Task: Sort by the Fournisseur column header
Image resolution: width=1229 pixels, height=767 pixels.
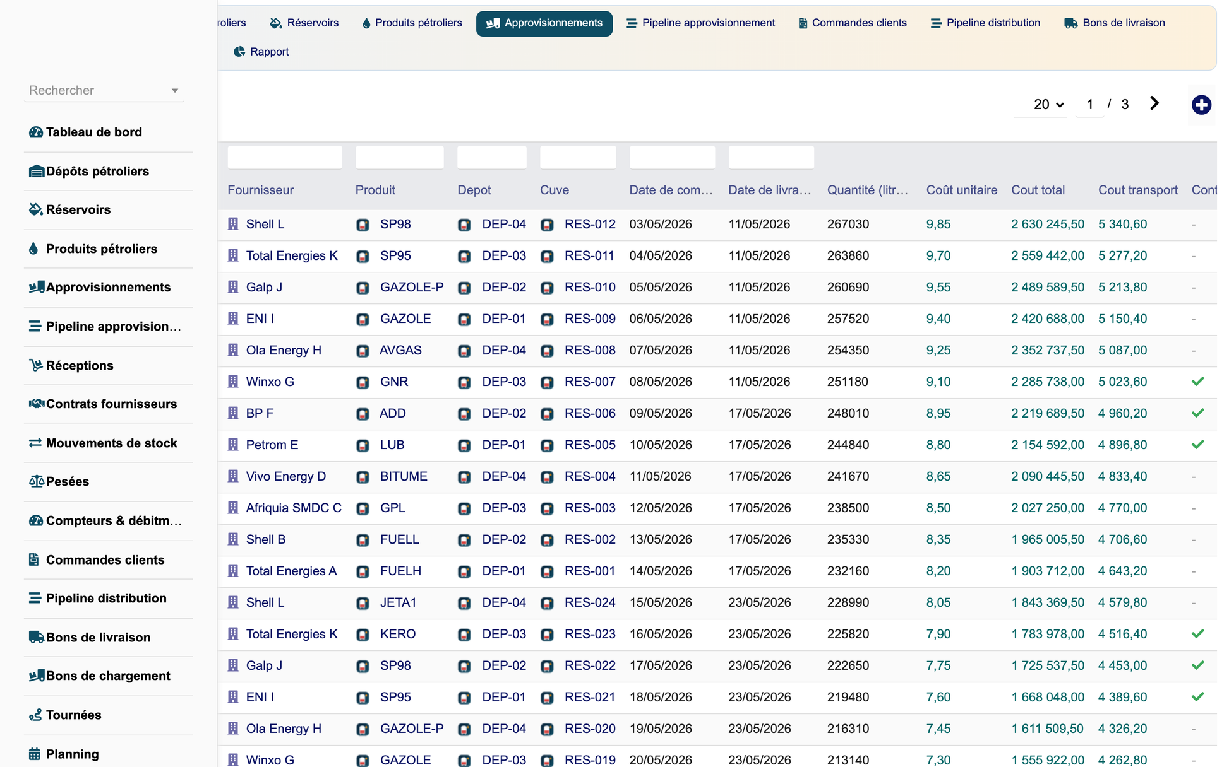Action: pos(260,190)
